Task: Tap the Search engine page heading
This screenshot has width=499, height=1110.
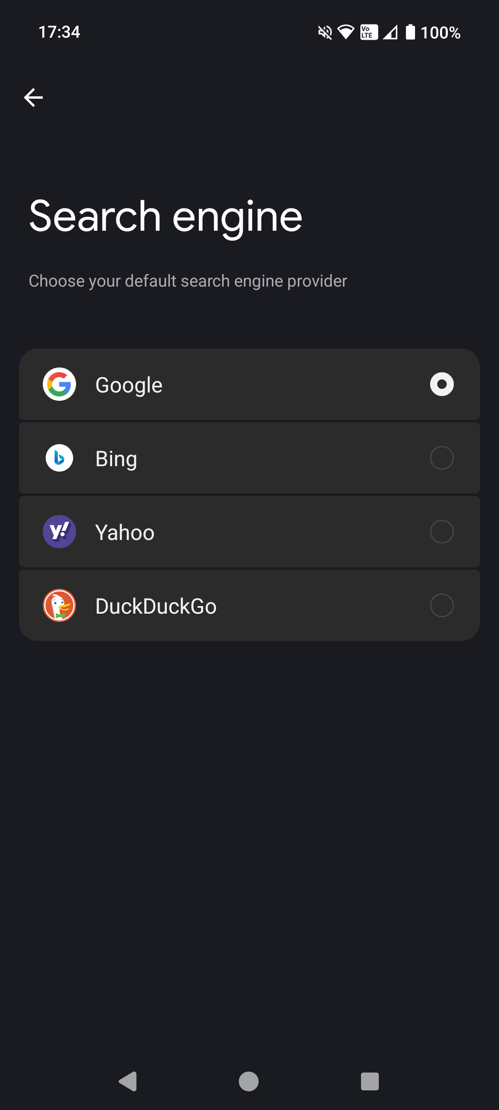Action: (x=166, y=216)
